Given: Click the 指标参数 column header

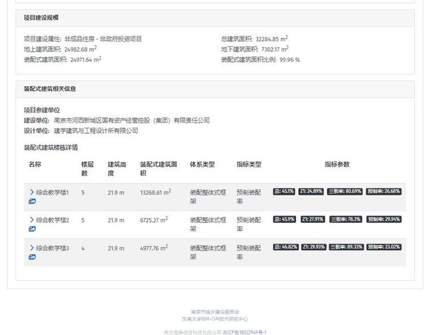Looking at the screenshot, I should [337, 165].
